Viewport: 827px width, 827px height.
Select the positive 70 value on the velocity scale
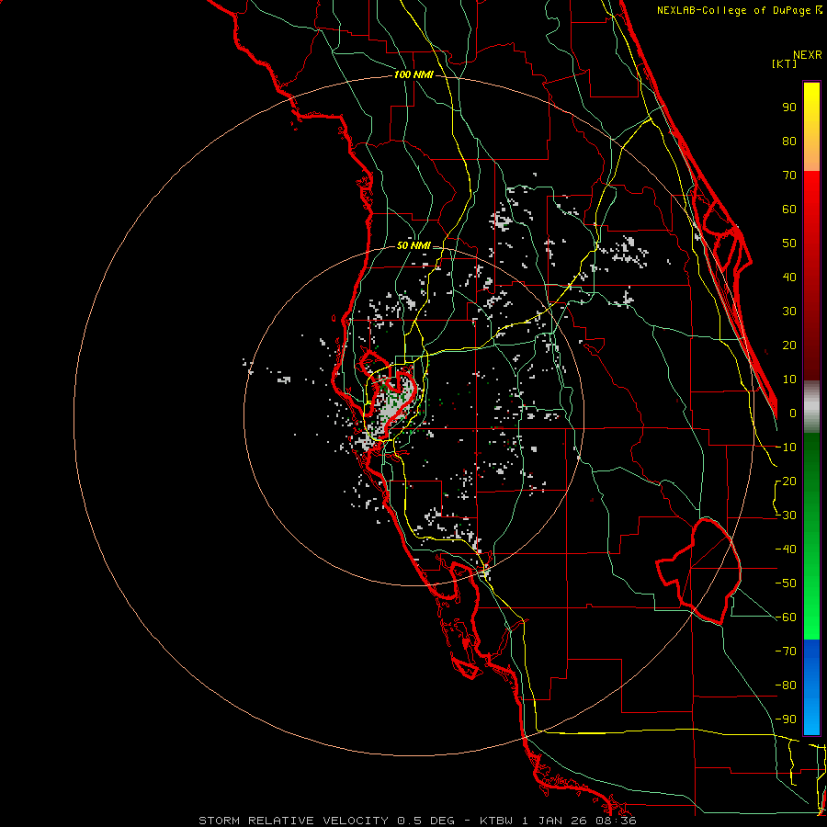(789, 176)
